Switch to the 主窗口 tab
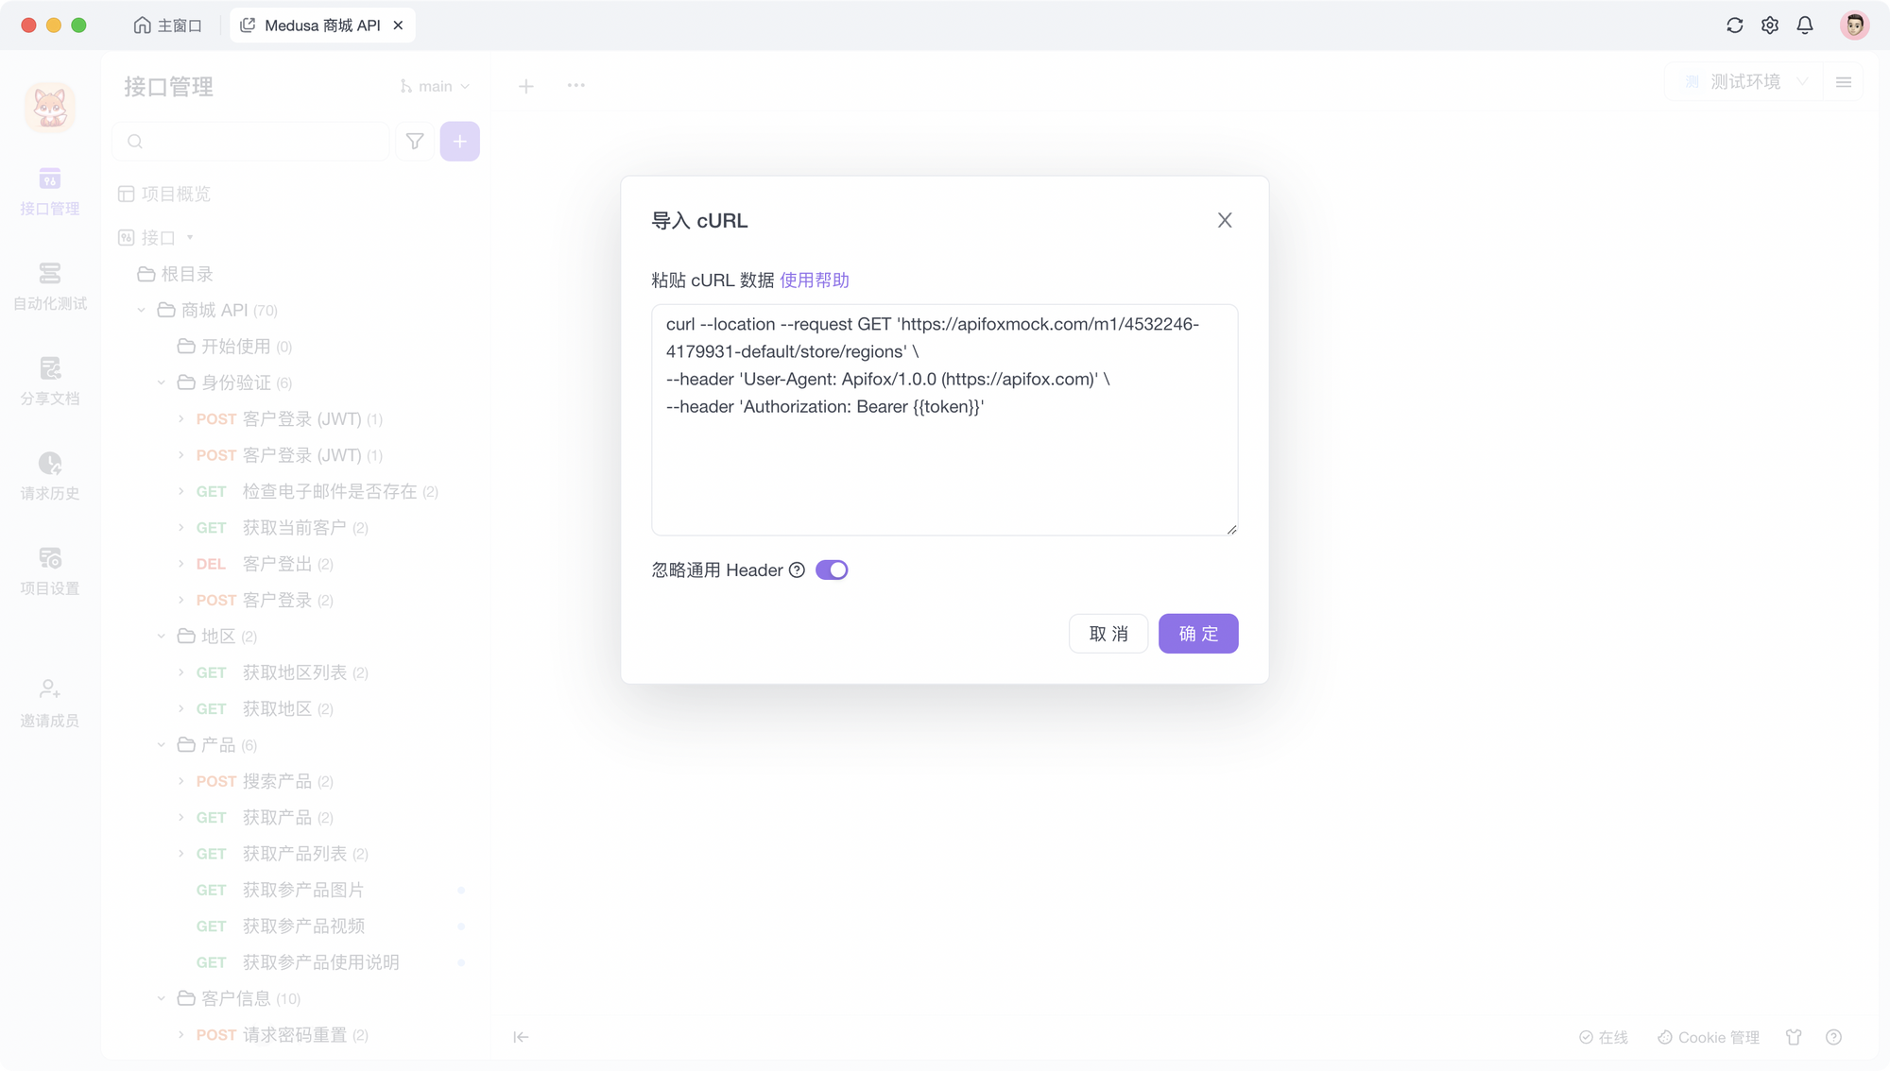Image resolution: width=1890 pixels, height=1071 pixels. tap(168, 25)
